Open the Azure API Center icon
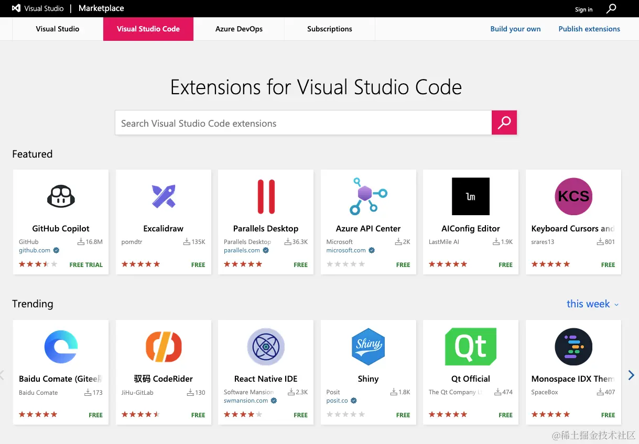Image resolution: width=639 pixels, height=444 pixels. (369, 196)
